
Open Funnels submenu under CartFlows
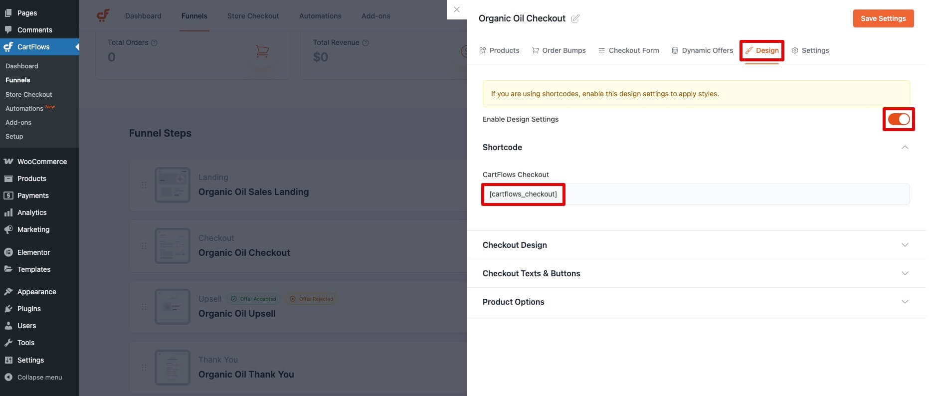click(x=17, y=80)
